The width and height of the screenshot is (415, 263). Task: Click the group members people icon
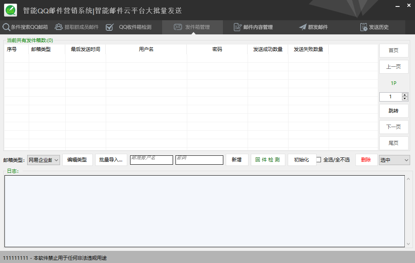pyautogui.click(x=58, y=27)
